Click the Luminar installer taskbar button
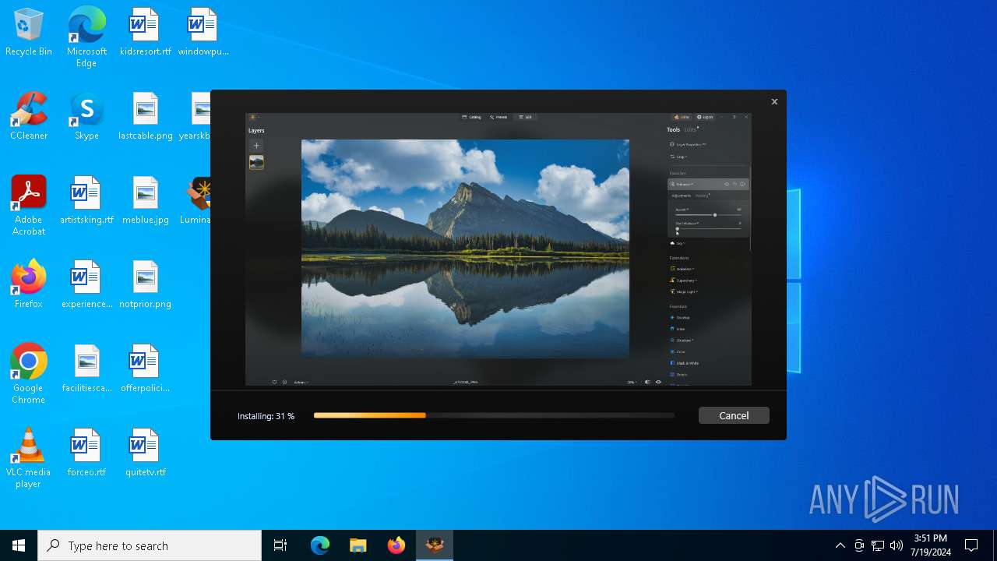 [x=435, y=545]
